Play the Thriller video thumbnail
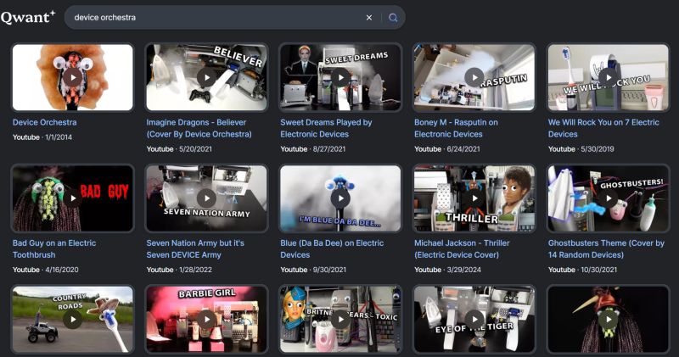The width and height of the screenshot is (679, 357). pyautogui.click(x=474, y=198)
